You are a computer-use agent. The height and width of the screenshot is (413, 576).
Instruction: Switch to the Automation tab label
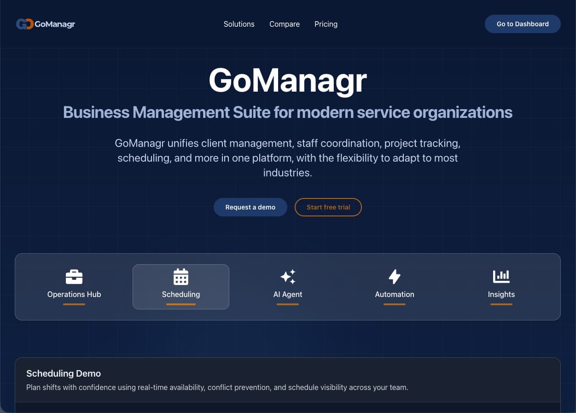(x=395, y=294)
